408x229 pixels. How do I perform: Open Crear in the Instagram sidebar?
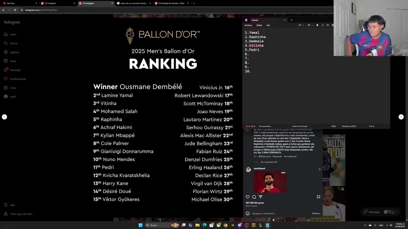tap(10, 88)
